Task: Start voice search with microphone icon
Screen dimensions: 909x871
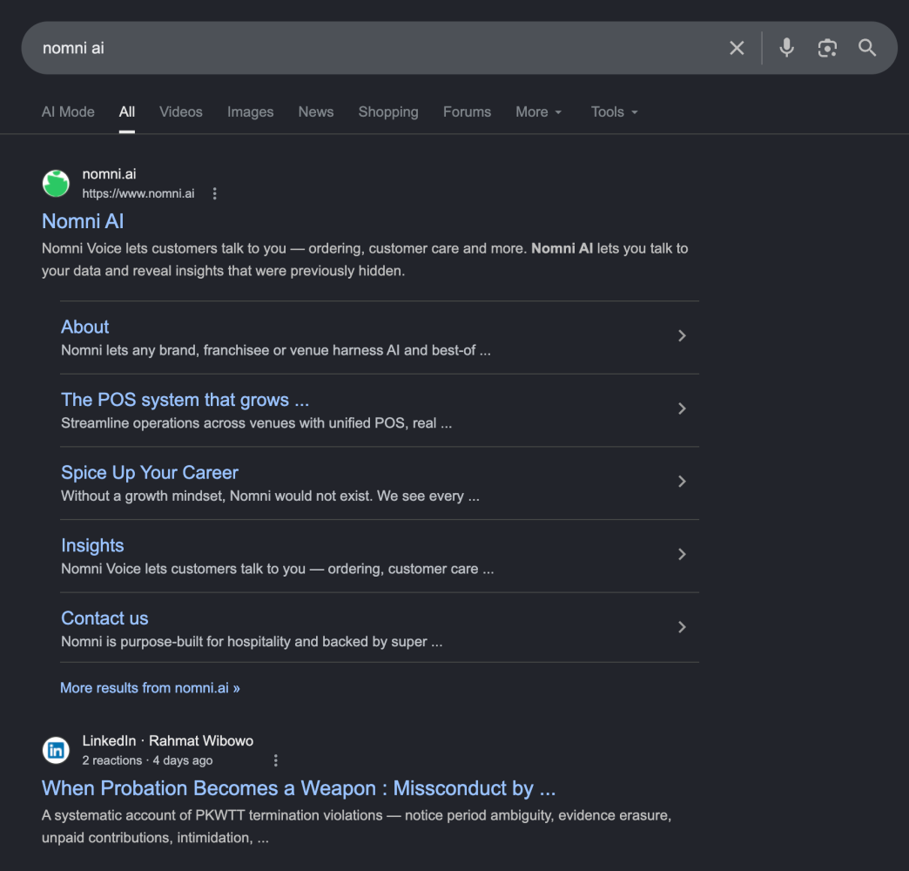Action: point(786,48)
